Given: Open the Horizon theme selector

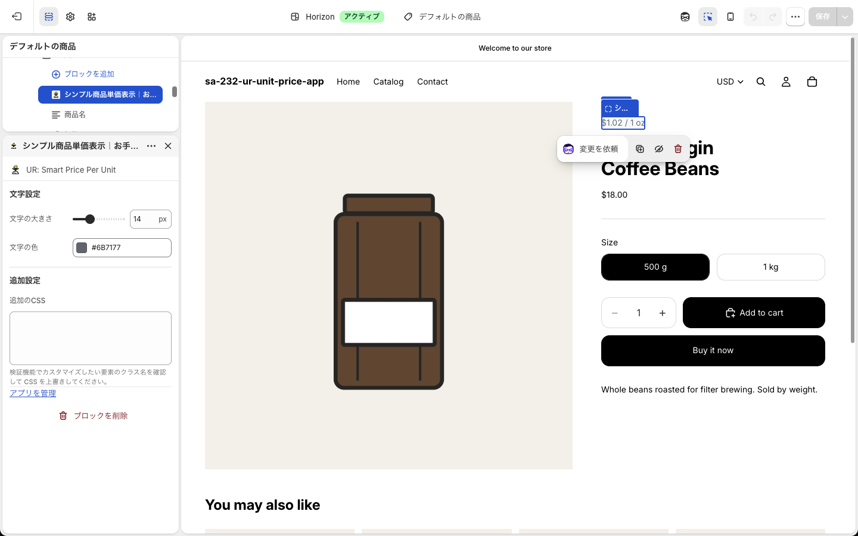Looking at the screenshot, I should pyautogui.click(x=337, y=17).
